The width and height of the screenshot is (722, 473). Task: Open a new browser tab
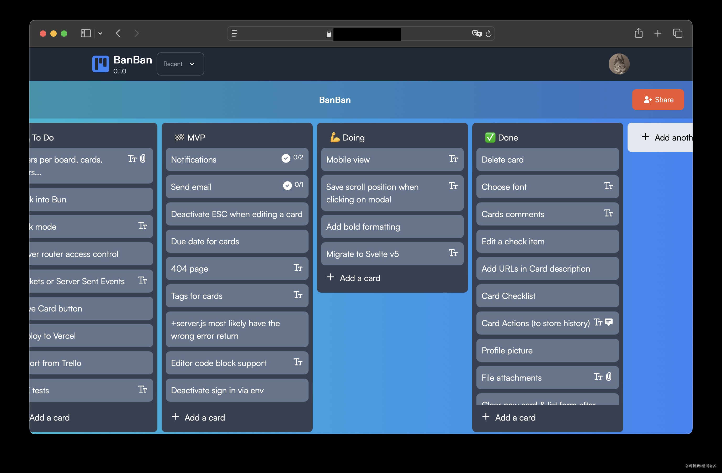[x=658, y=33]
